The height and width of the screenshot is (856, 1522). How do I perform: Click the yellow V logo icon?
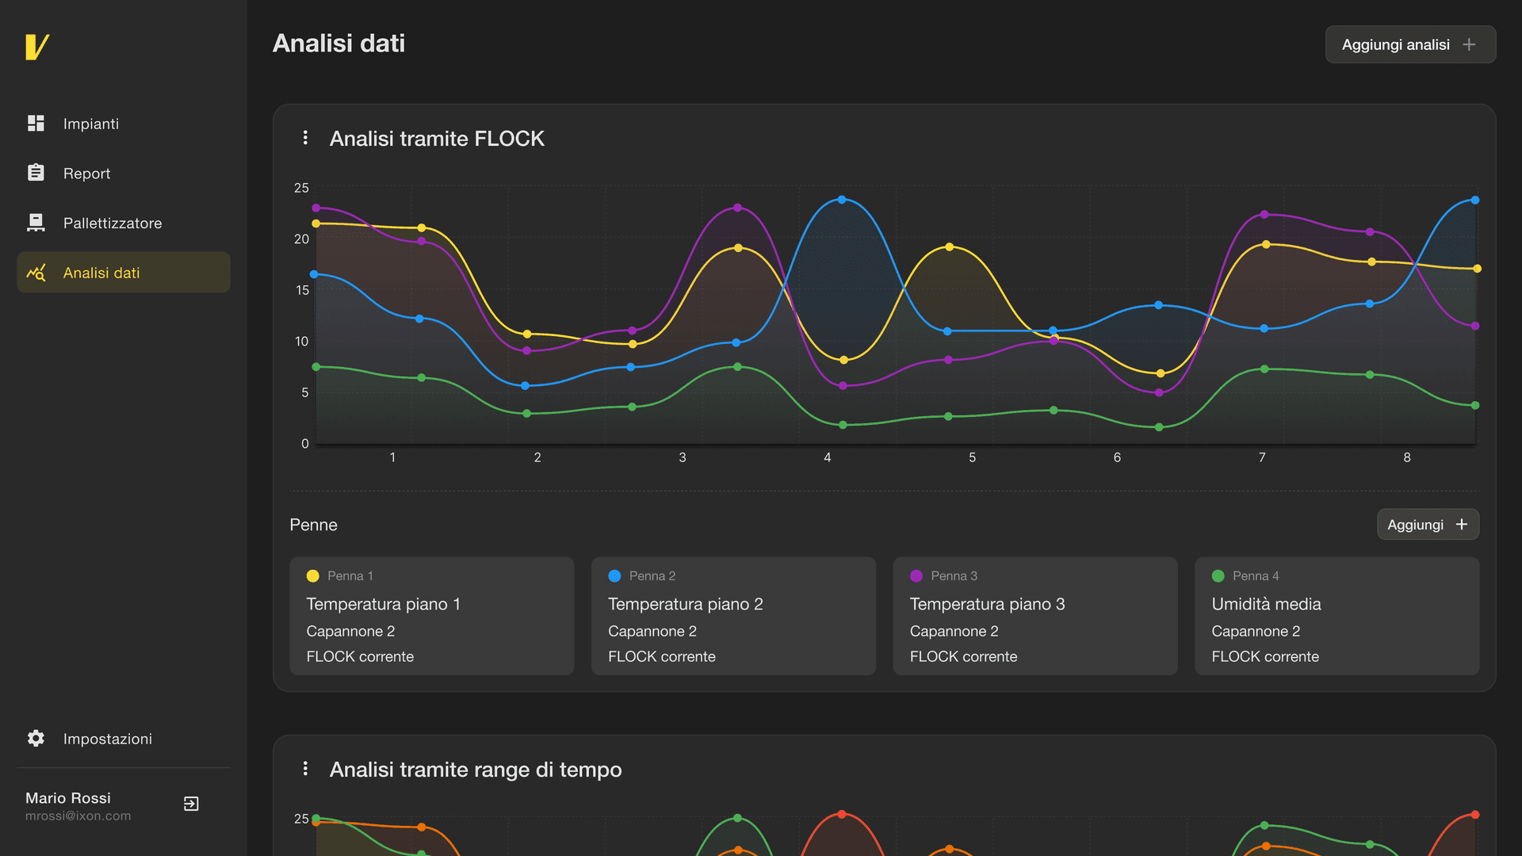click(36, 47)
